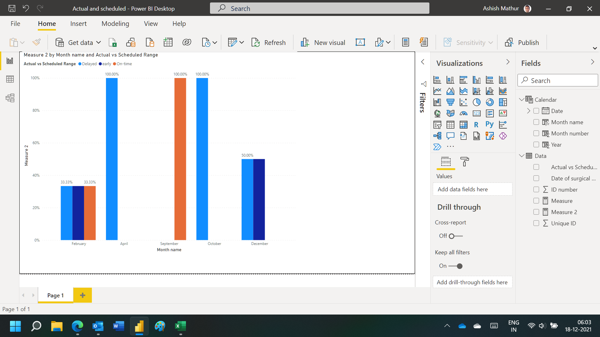600x337 pixels.
Task: Open the Transform data dropdown arrow
Action: (x=242, y=42)
